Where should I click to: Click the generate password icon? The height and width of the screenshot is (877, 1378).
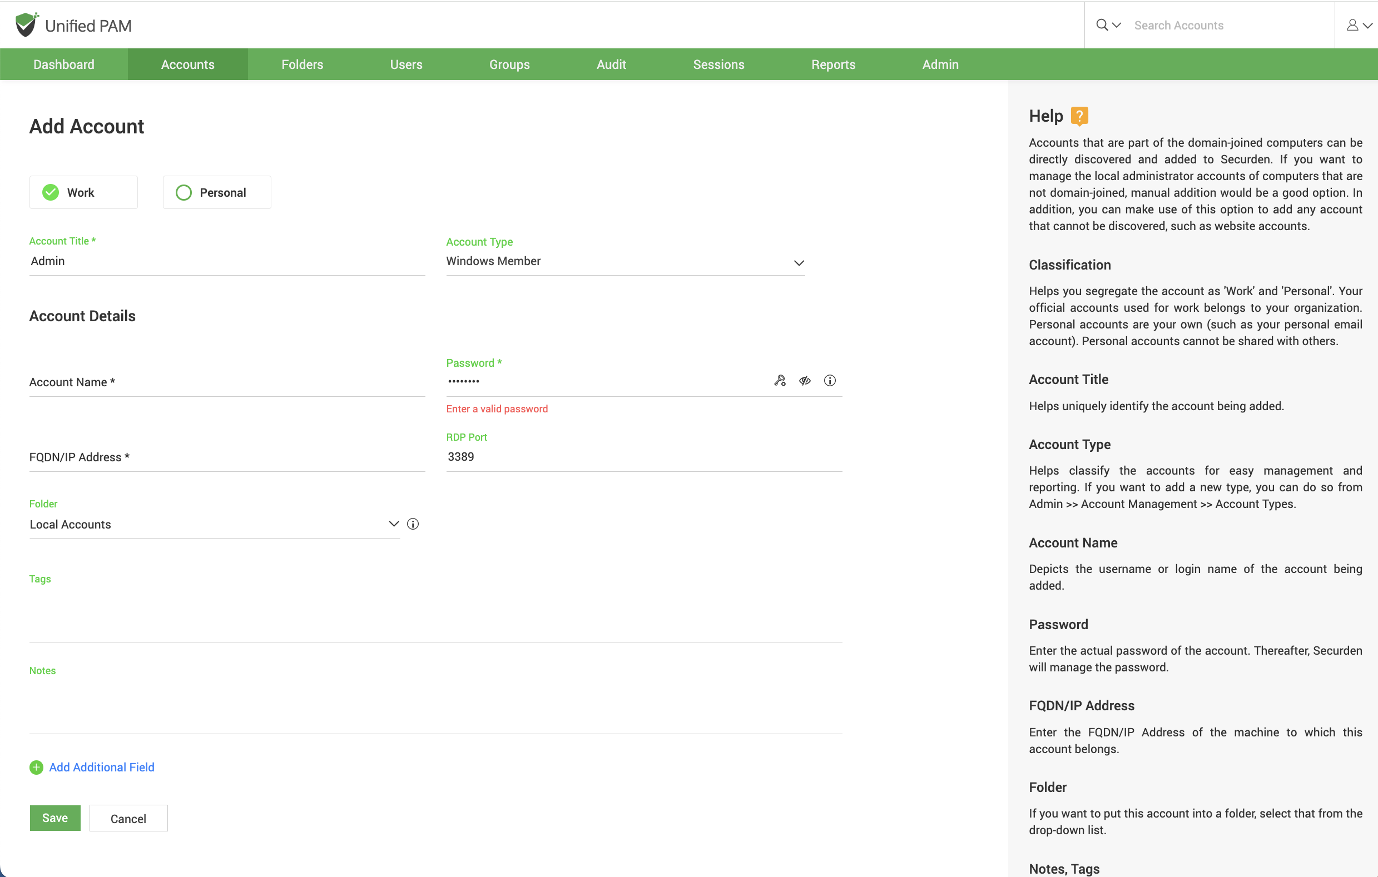(x=780, y=381)
